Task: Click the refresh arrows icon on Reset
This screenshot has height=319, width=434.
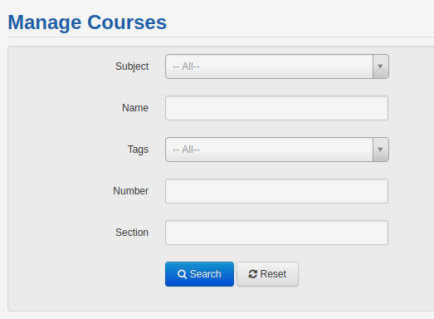Action: point(253,274)
